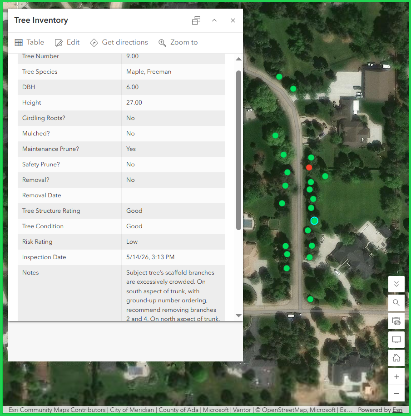Zoom in with plus button
Viewport: 411px width, 416px height.
(396, 377)
